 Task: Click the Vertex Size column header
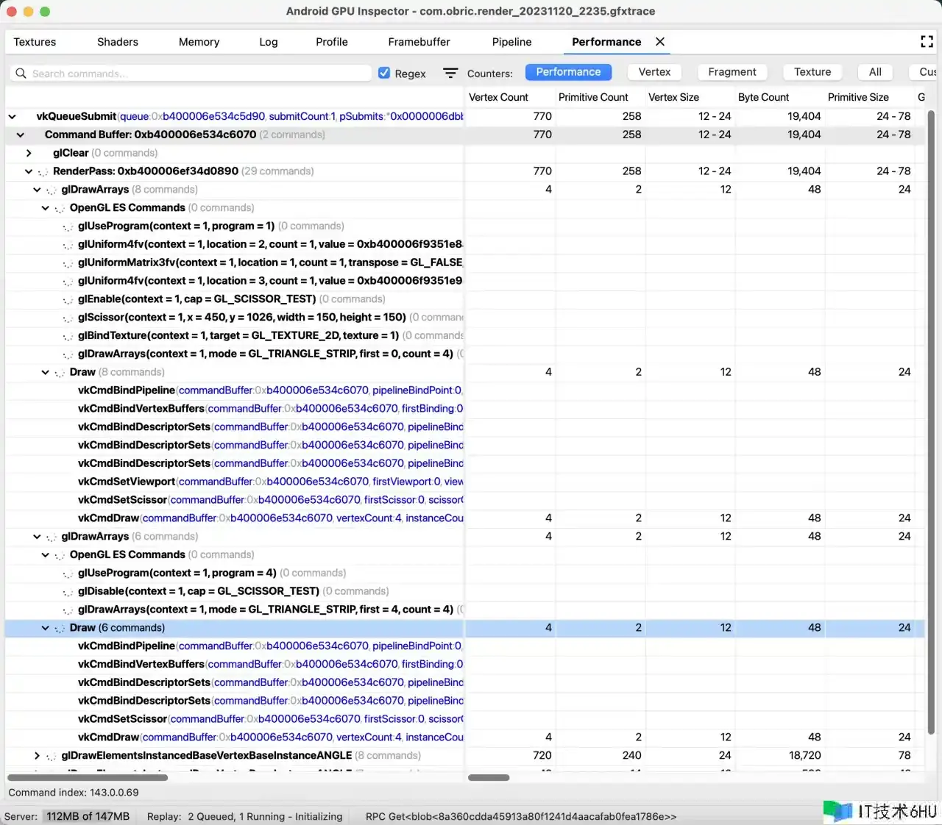(x=673, y=97)
